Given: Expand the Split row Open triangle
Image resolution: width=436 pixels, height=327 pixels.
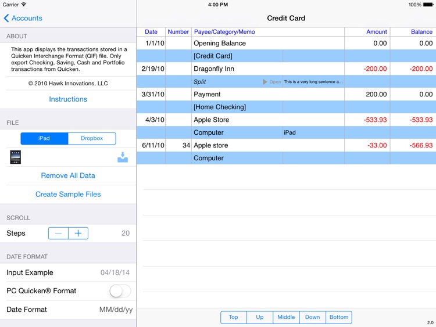Looking at the screenshot, I should [265, 82].
